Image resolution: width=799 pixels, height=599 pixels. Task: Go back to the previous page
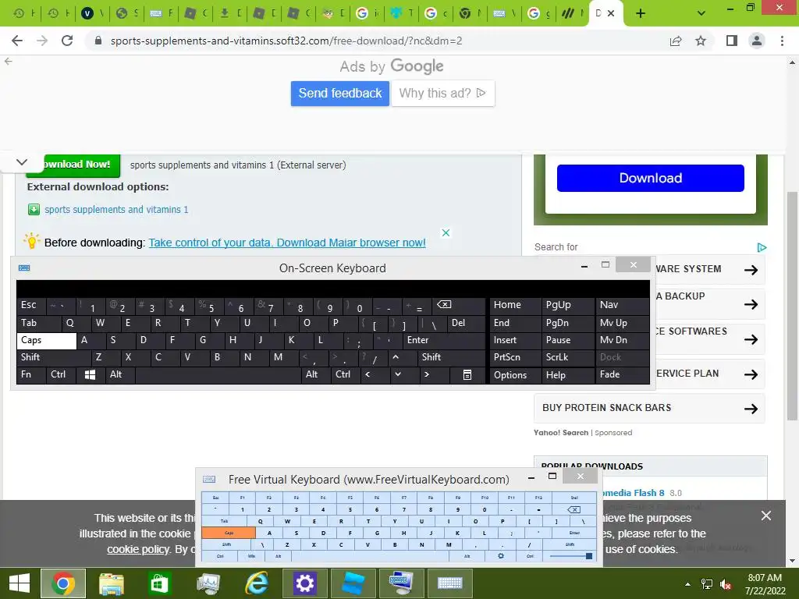coord(17,41)
